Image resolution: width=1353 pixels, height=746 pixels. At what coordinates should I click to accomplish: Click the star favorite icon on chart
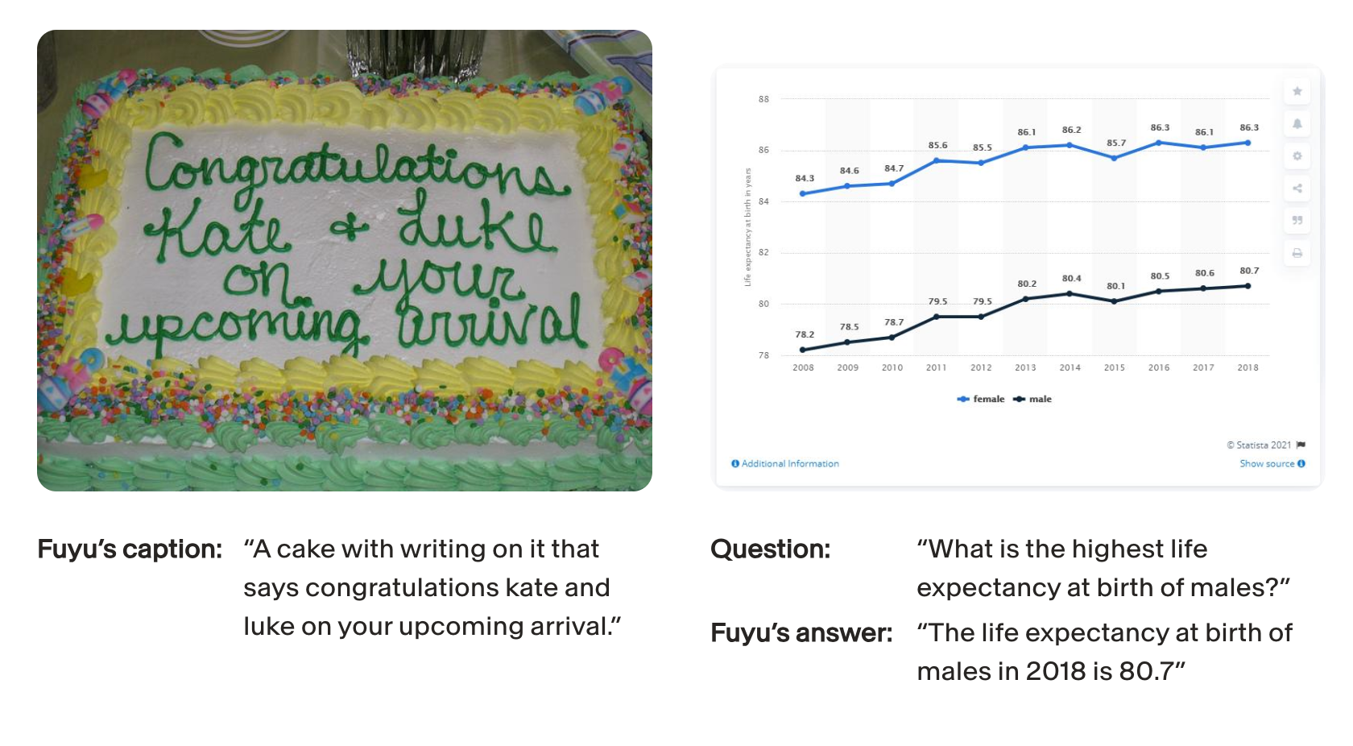pos(1297,91)
